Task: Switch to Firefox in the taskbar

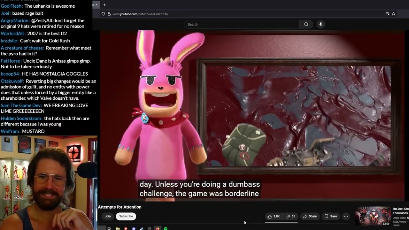Action: pyautogui.click(x=158, y=228)
